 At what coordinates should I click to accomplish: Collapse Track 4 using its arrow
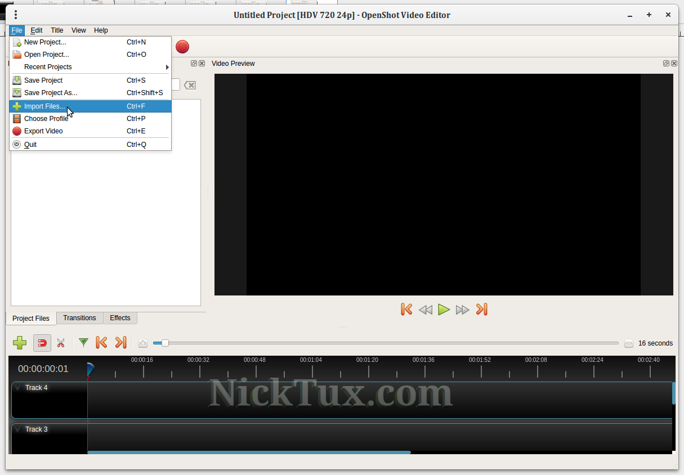(17, 388)
